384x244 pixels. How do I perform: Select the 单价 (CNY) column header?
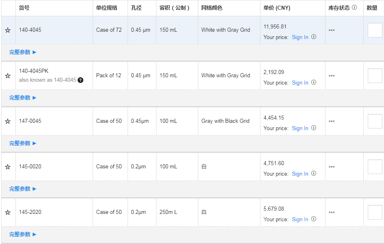[x=277, y=8]
